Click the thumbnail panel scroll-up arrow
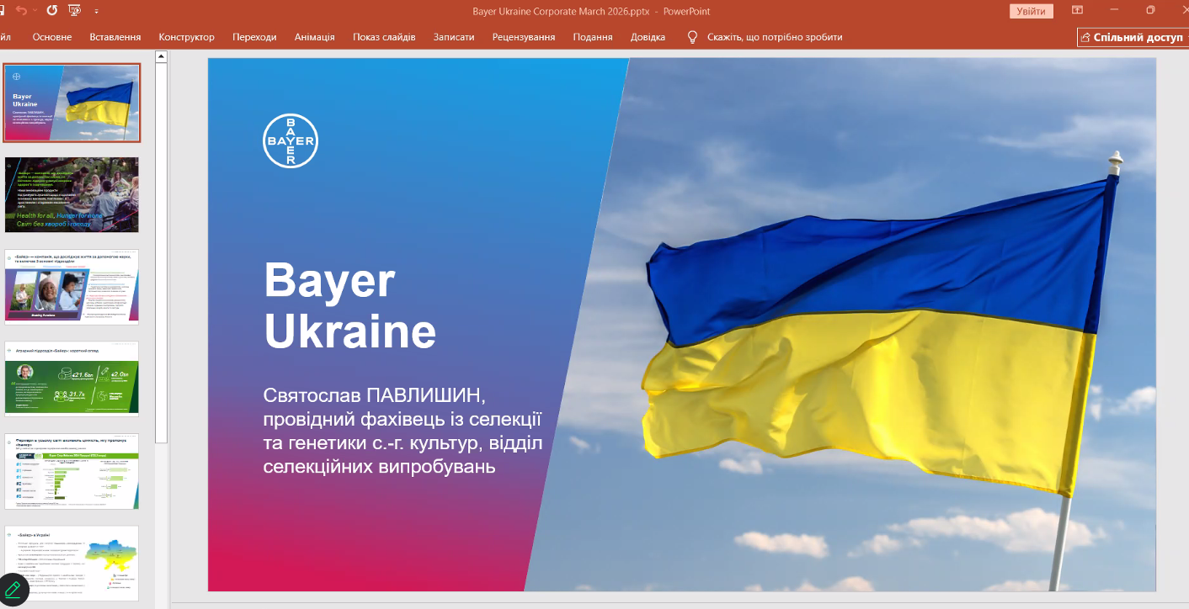The width and height of the screenshot is (1189, 609). coord(161,56)
